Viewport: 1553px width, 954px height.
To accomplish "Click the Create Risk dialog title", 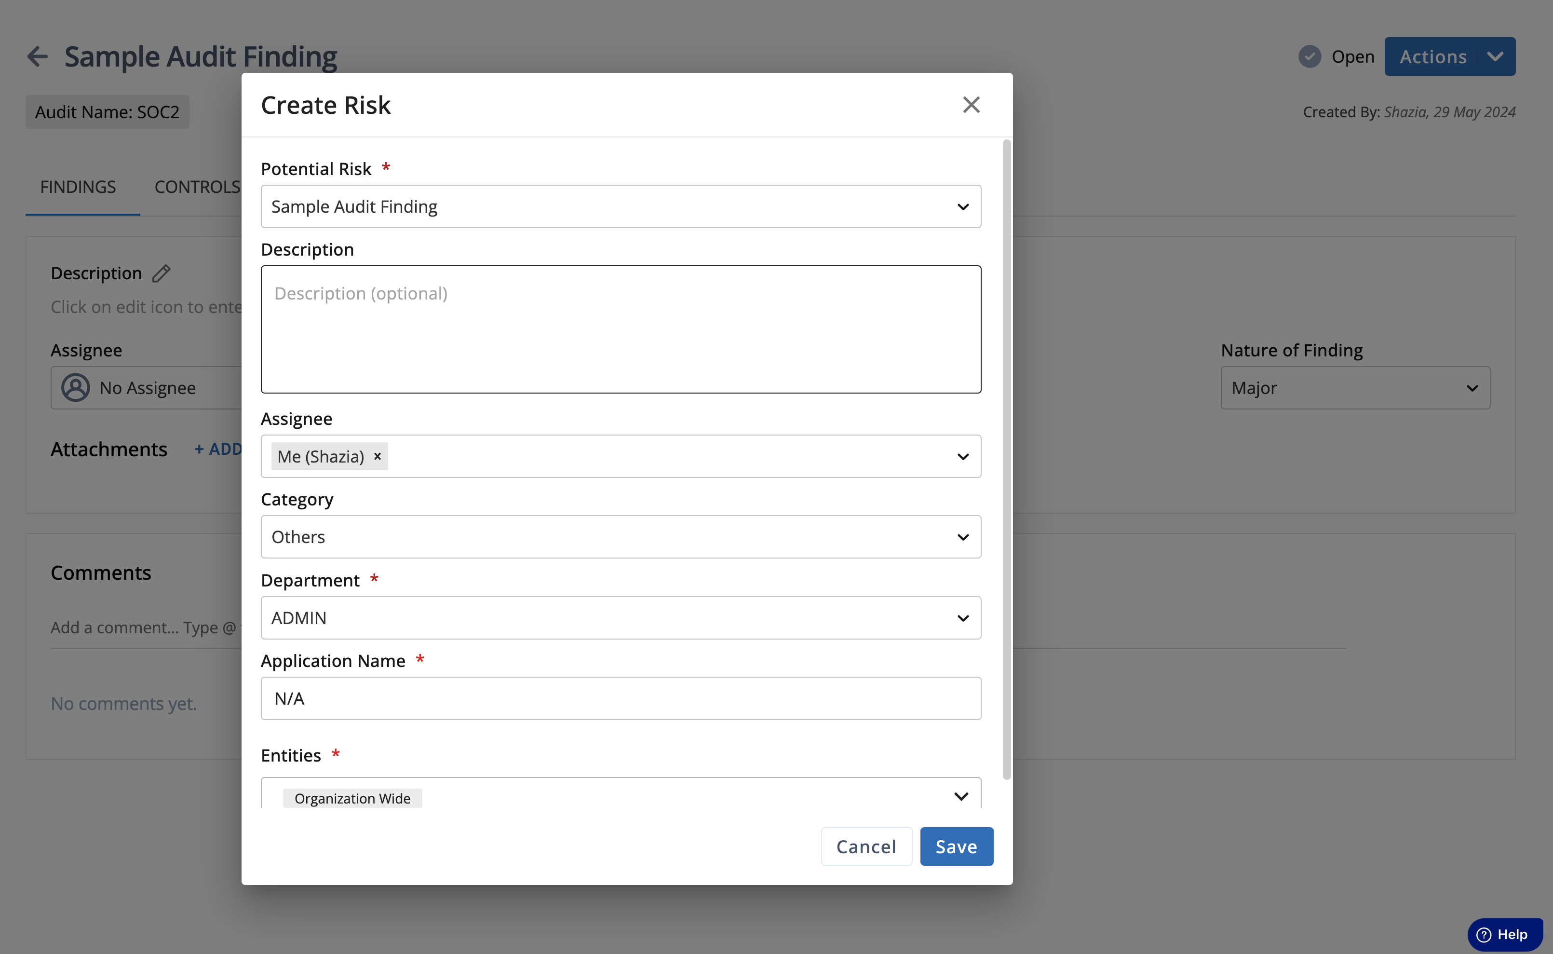I will [x=326, y=105].
